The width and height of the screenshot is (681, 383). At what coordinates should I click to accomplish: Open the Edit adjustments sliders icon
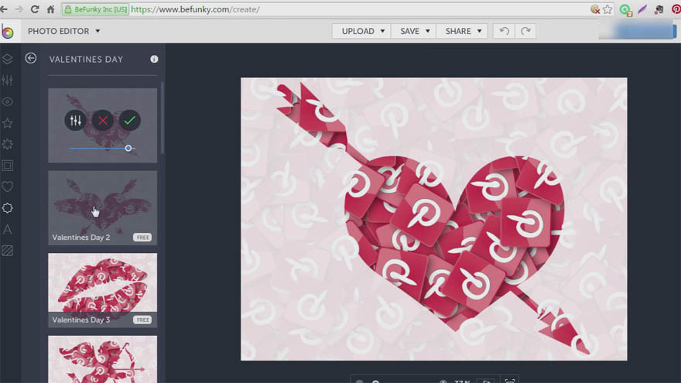pos(8,80)
